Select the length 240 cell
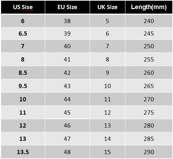The width and height of the screenshot is (173, 159). pyautogui.click(x=149, y=21)
